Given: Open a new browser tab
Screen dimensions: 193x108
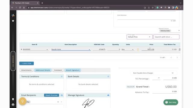Looking at the screenshot, I should coord(42,3).
